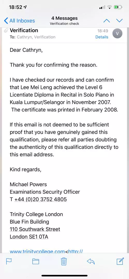This screenshot has height=279, width=129.
Task: Tap the compose new message icon
Action: point(120,261)
